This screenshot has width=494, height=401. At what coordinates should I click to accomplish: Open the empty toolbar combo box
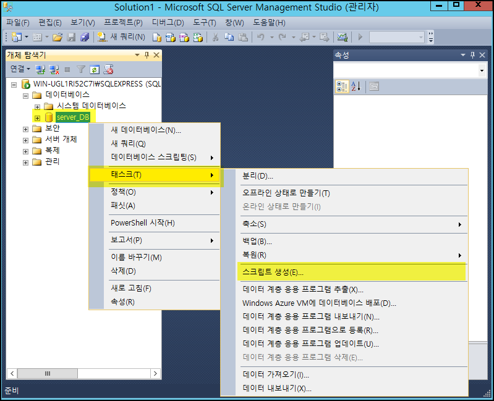coord(397,37)
